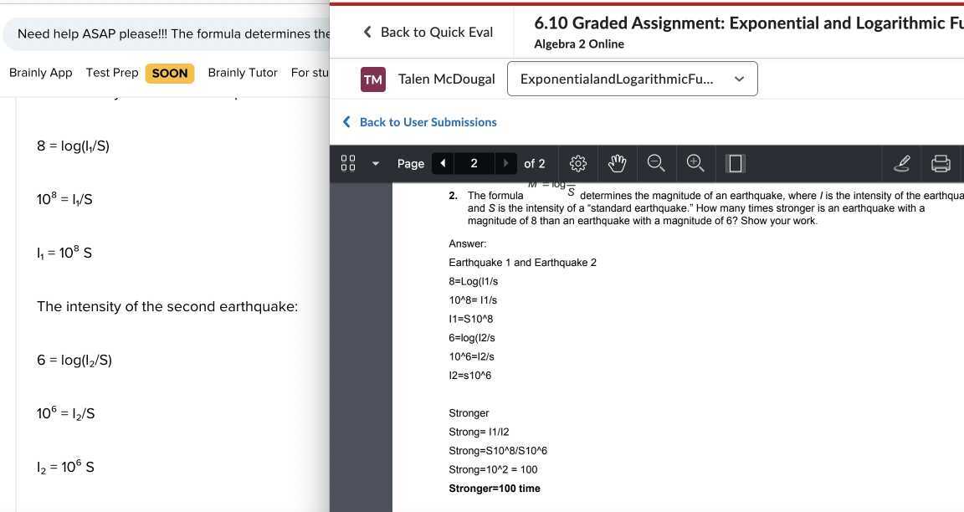Expand the grid view options chevron
Viewport: 964px width, 512px height.
(376, 163)
